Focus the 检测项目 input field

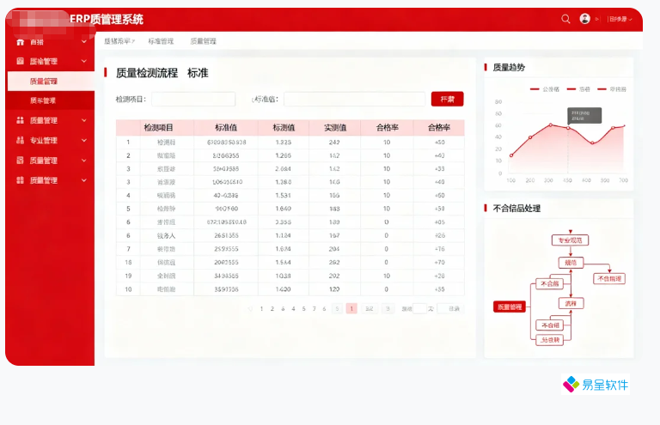click(x=193, y=100)
